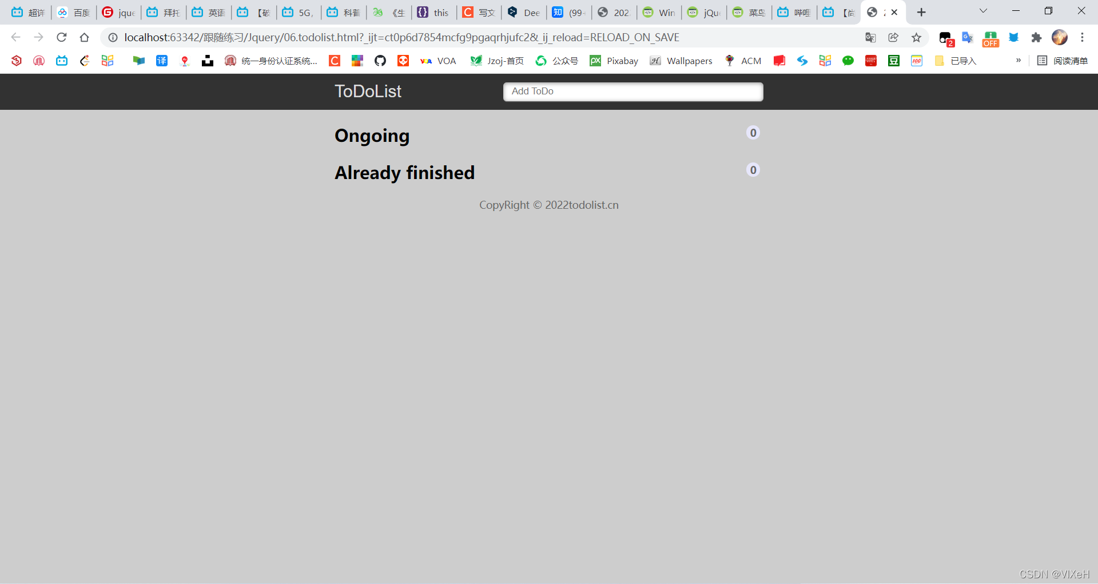Open the 100 icon bookmark
The image size is (1098, 584).
[x=917, y=61]
